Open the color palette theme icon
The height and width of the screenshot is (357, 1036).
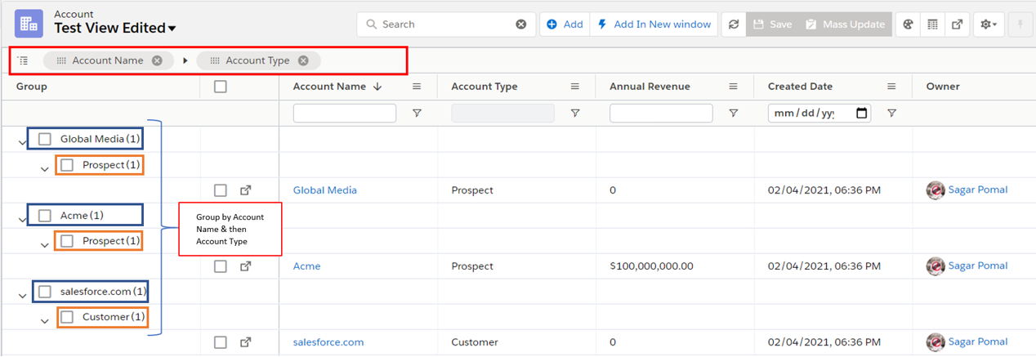tap(908, 25)
